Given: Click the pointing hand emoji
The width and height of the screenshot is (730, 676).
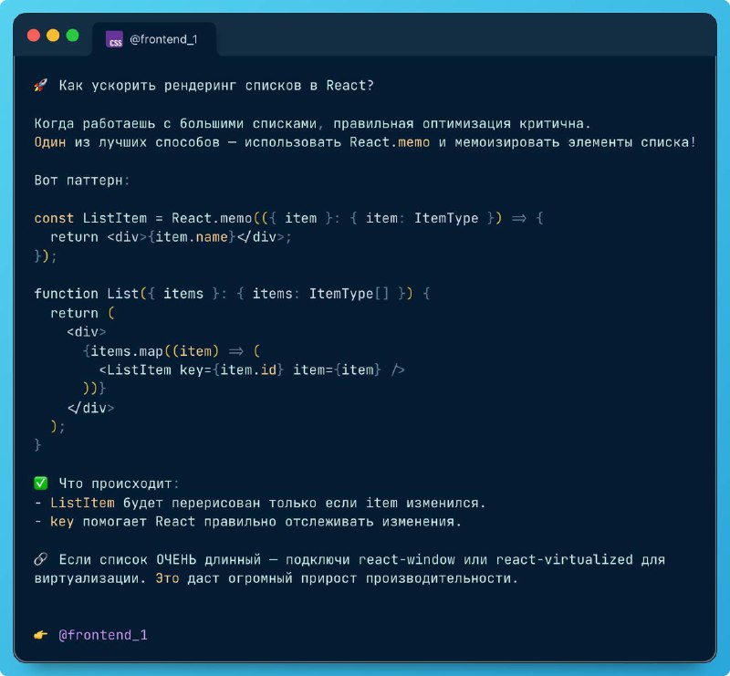Looking at the screenshot, I should 41,635.
